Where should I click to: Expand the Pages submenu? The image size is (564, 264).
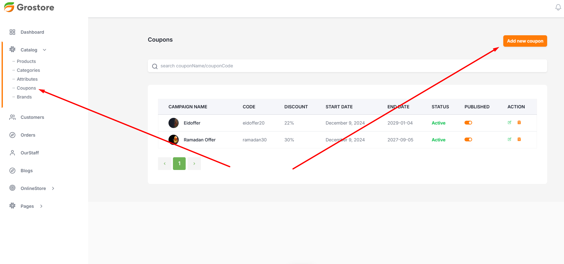(41, 206)
